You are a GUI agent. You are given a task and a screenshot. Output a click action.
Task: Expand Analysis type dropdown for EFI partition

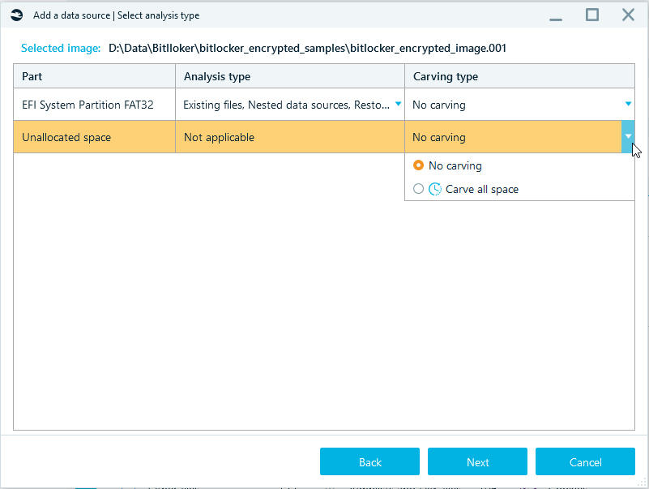tap(398, 104)
